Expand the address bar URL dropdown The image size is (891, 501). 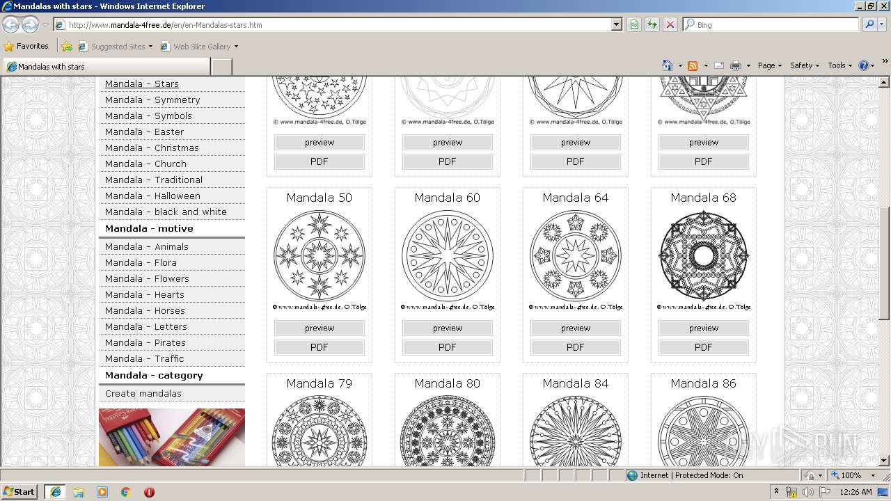point(617,24)
